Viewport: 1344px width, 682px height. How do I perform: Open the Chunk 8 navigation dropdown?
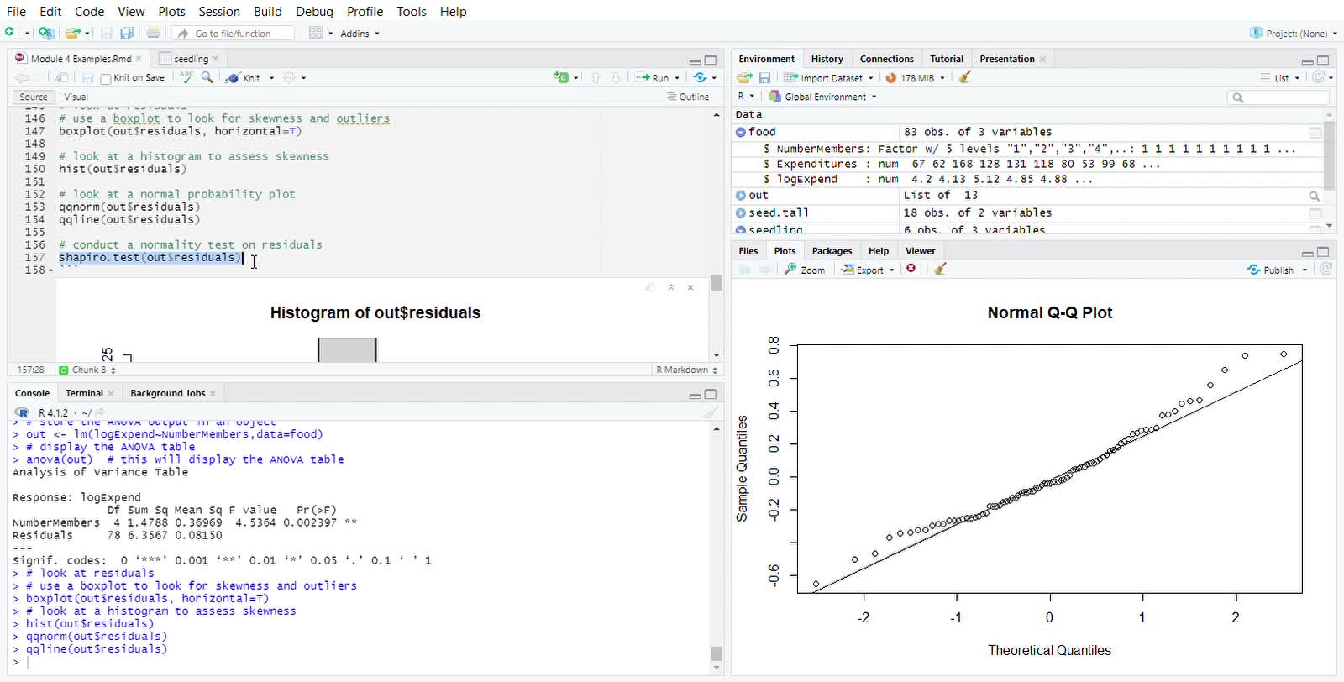tap(87, 370)
